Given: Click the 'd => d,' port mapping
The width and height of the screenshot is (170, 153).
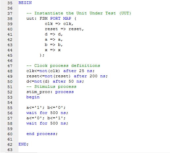Looking at the screenshot, I should click(54, 34).
